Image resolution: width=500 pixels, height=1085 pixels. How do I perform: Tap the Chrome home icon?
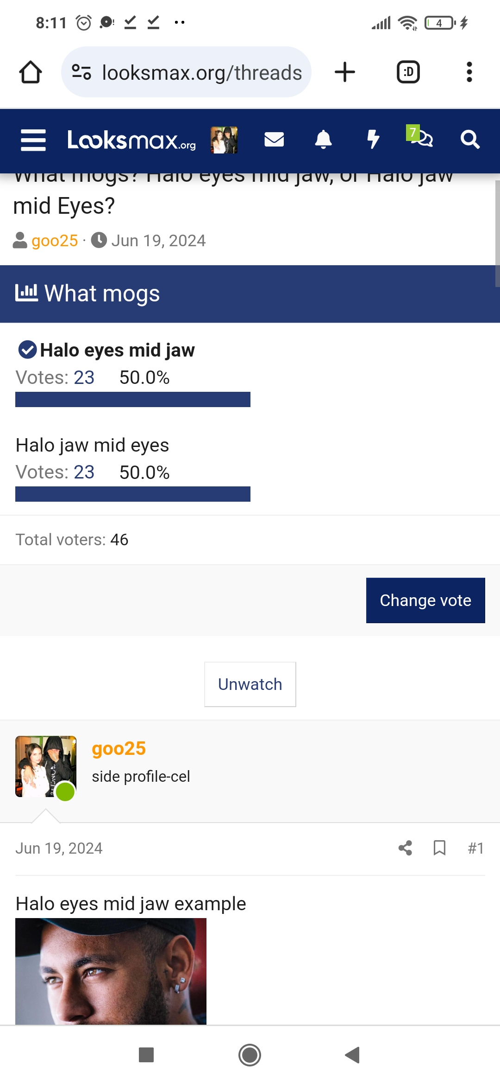click(31, 72)
